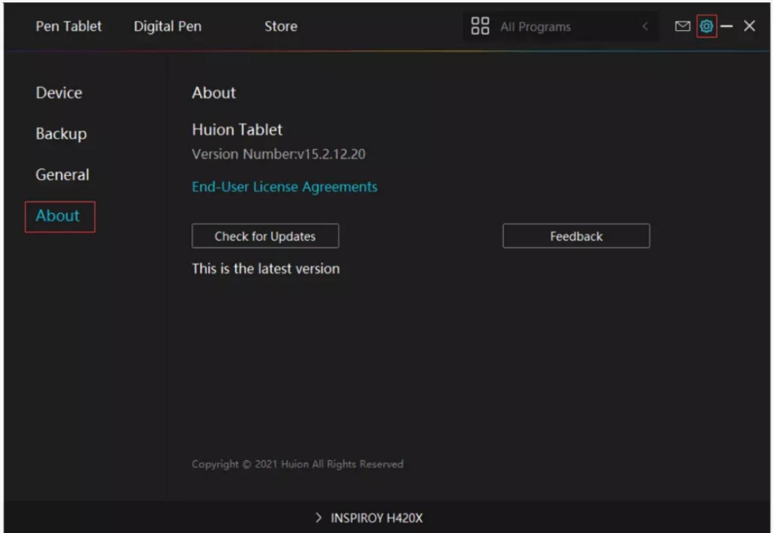Click the INSPIROY H420X device name
Image resolution: width=773 pixels, height=533 pixels.
tap(376, 518)
